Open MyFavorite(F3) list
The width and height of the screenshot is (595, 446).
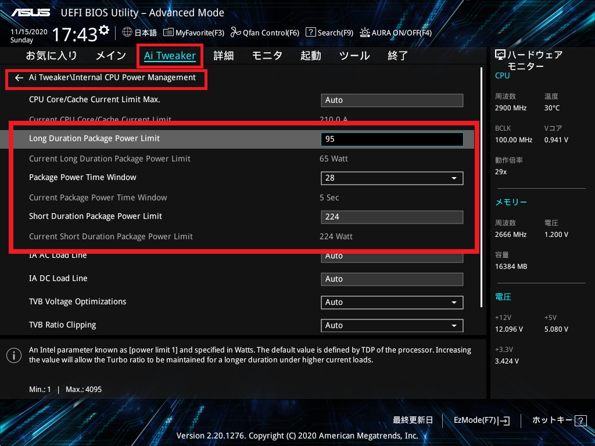pos(193,33)
